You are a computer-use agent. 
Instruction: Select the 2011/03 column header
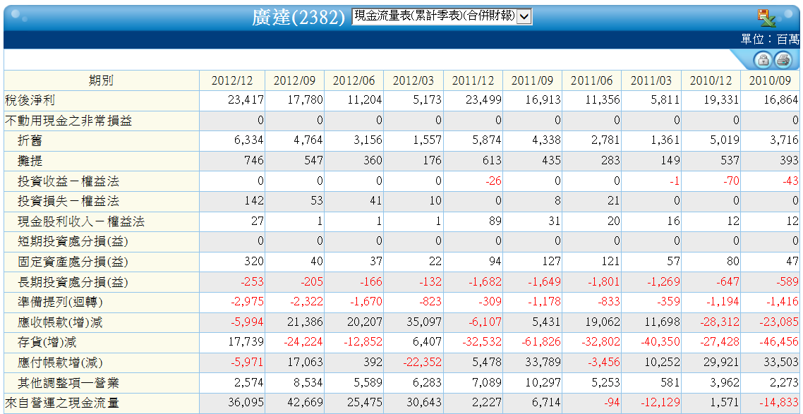651,80
